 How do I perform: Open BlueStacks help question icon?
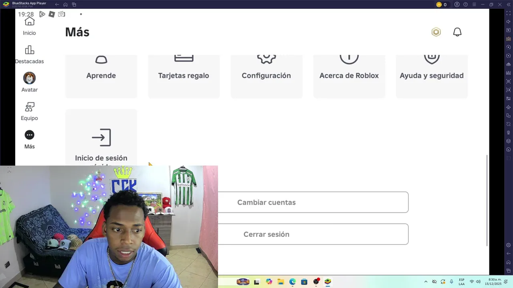click(x=465, y=4)
